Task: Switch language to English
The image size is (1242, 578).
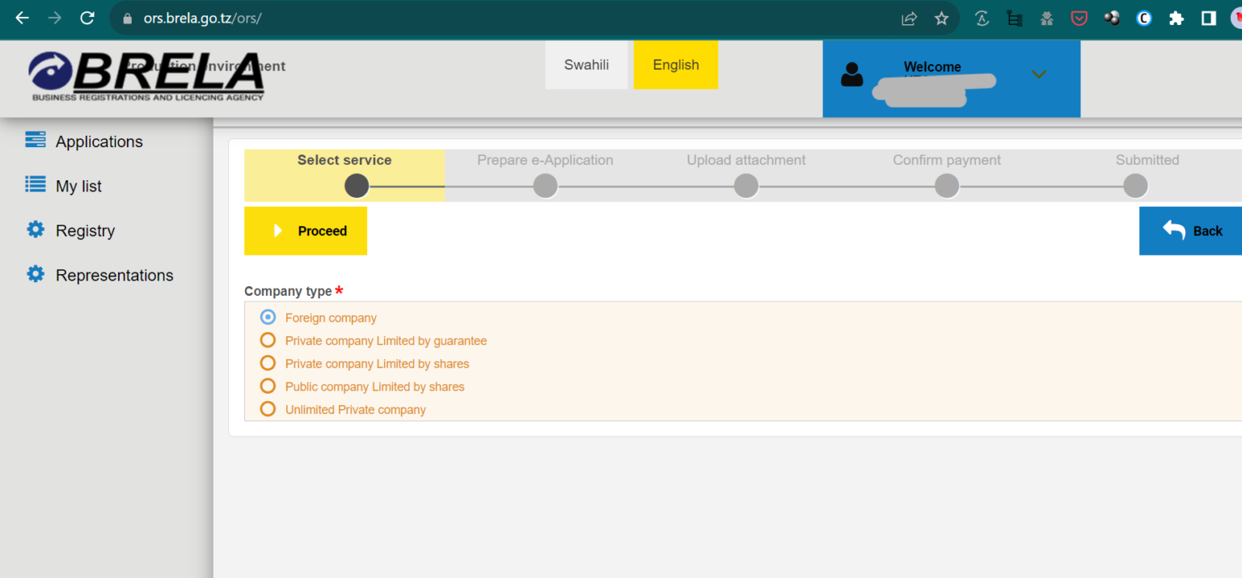Action: tap(675, 65)
